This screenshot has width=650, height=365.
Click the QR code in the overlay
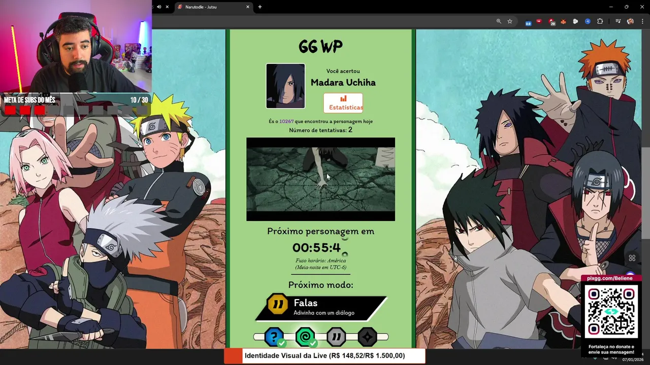611,311
